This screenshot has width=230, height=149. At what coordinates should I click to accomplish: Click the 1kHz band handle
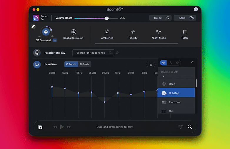[118, 93]
